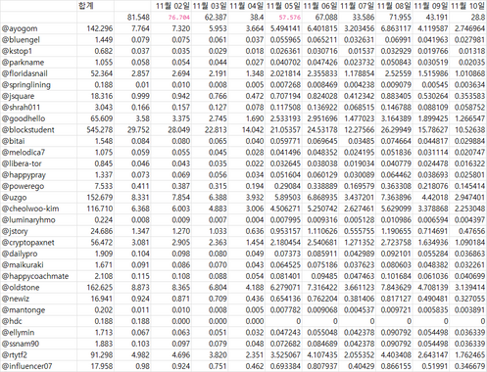Select cell 1.010868 in @floridasnail row
487x372 pixels.
click(469, 73)
